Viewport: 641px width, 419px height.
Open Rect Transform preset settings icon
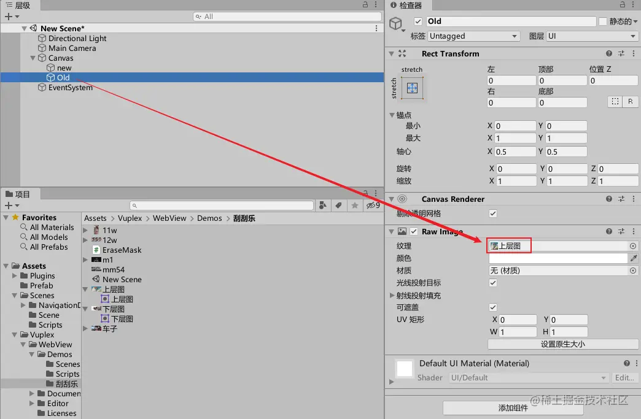pyautogui.click(x=621, y=53)
